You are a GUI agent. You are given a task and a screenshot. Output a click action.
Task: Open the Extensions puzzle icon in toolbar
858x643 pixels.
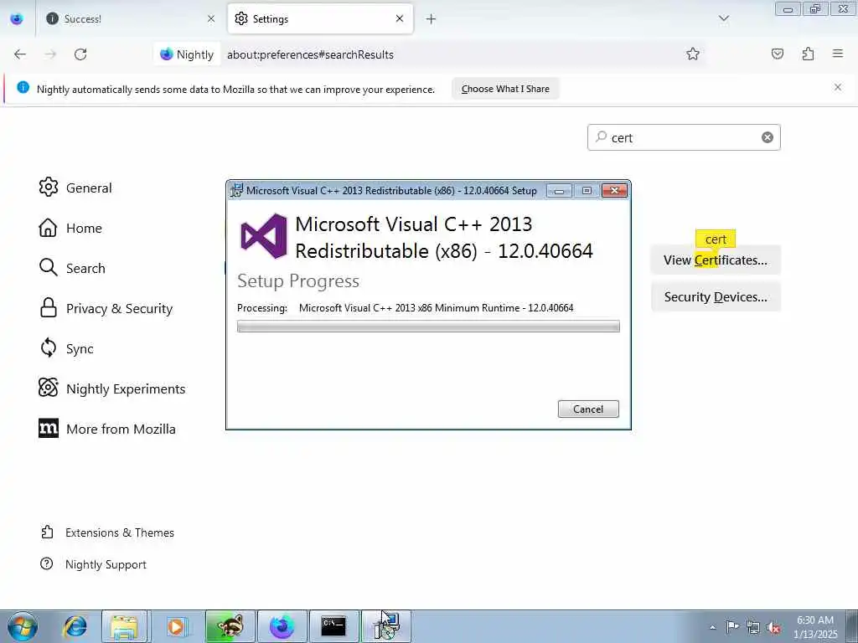pyautogui.click(x=809, y=54)
